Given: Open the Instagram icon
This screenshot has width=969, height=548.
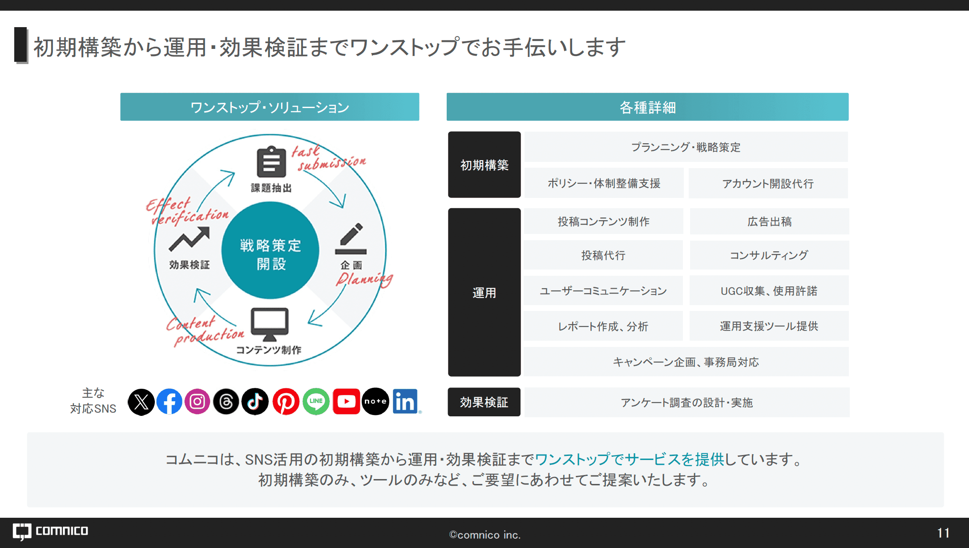Looking at the screenshot, I should pyautogui.click(x=198, y=402).
